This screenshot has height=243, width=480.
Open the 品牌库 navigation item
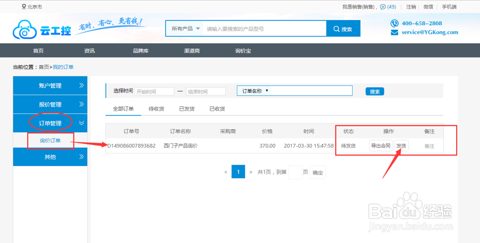[141, 51]
